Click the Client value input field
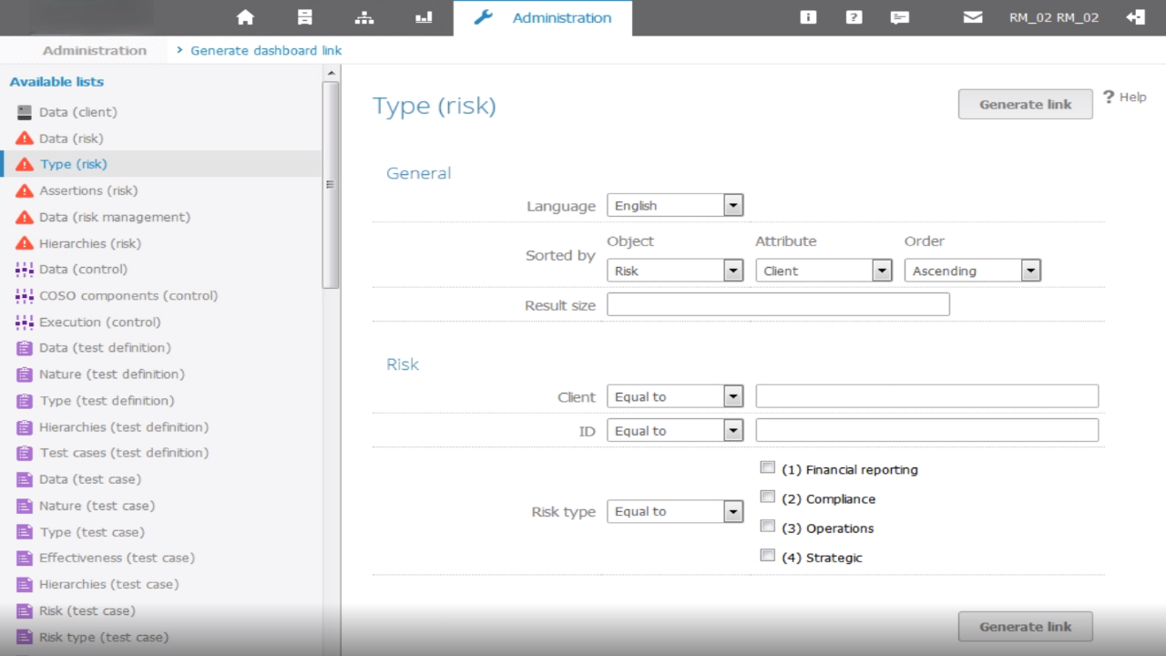The height and width of the screenshot is (656, 1166). [x=926, y=395]
